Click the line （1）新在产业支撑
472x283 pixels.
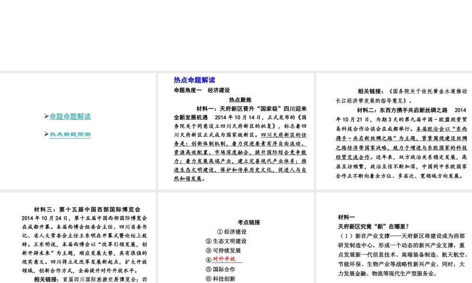coord(402,236)
